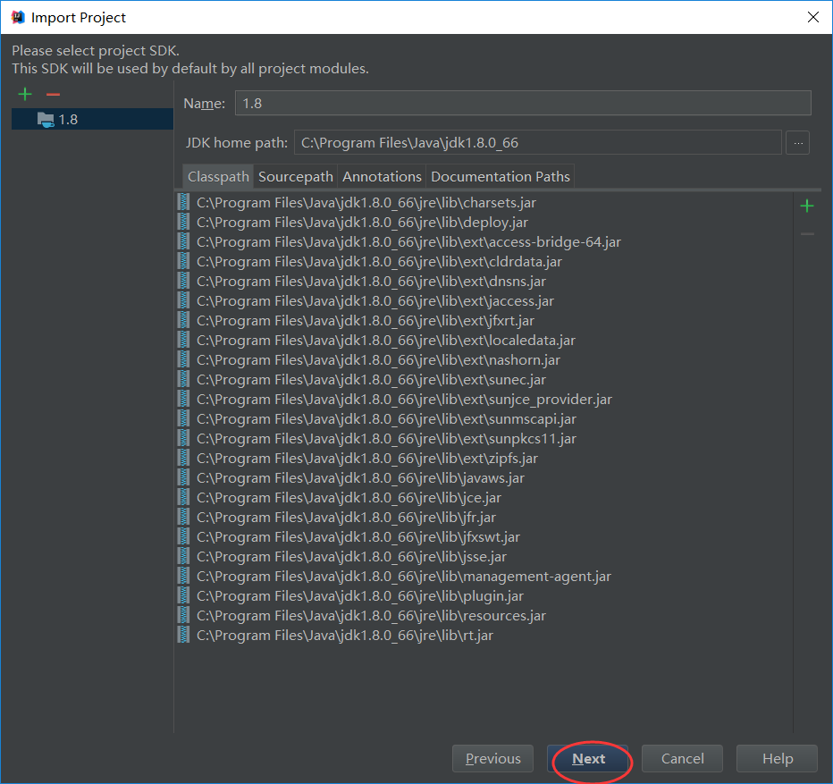
Task: Click the jar icon beside javaws.jar
Action: [x=184, y=478]
